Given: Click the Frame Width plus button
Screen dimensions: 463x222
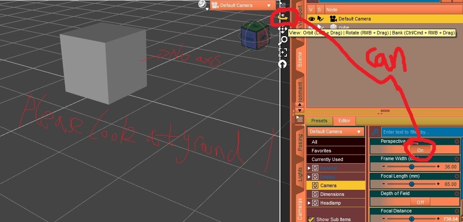Looking at the screenshot, I should pyautogui.click(x=438, y=167).
